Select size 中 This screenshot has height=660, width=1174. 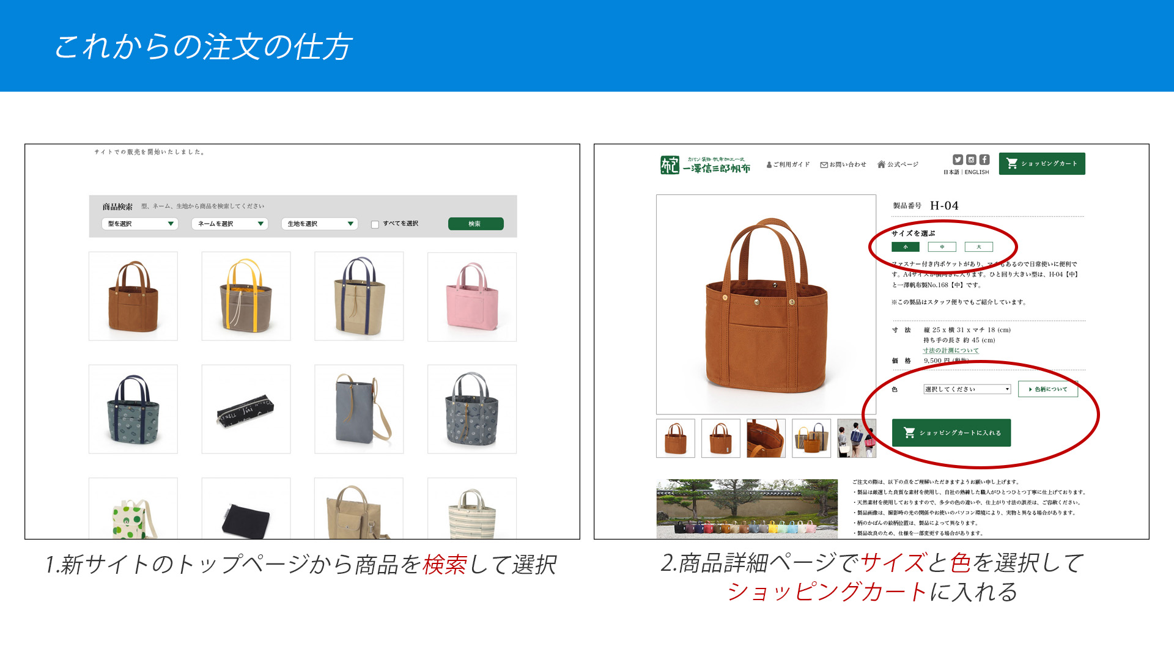pyautogui.click(x=942, y=247)
